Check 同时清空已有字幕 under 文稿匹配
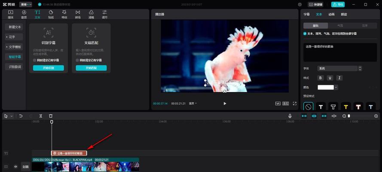The height and width of the screenshot is (172, 382). point(77,60)
